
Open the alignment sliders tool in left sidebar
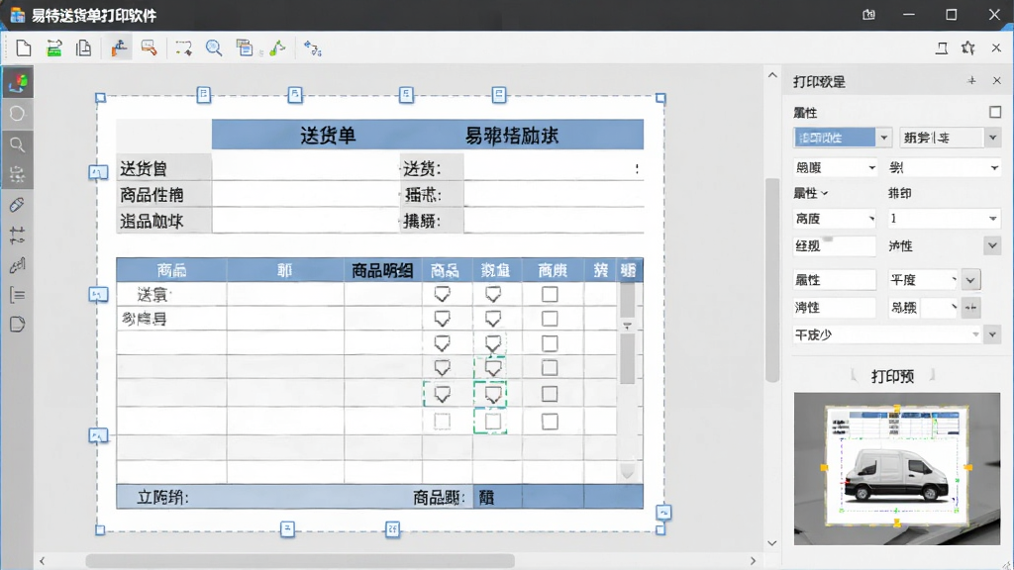coord(18,236)
